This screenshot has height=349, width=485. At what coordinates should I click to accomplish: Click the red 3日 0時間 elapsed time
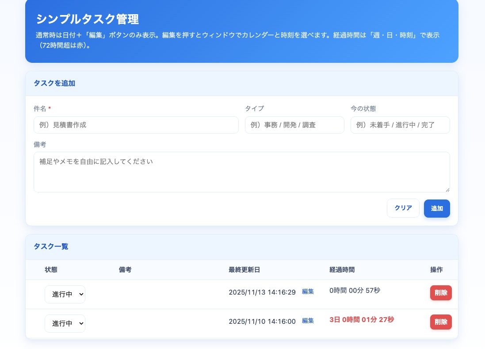click(x=361, y=320)
